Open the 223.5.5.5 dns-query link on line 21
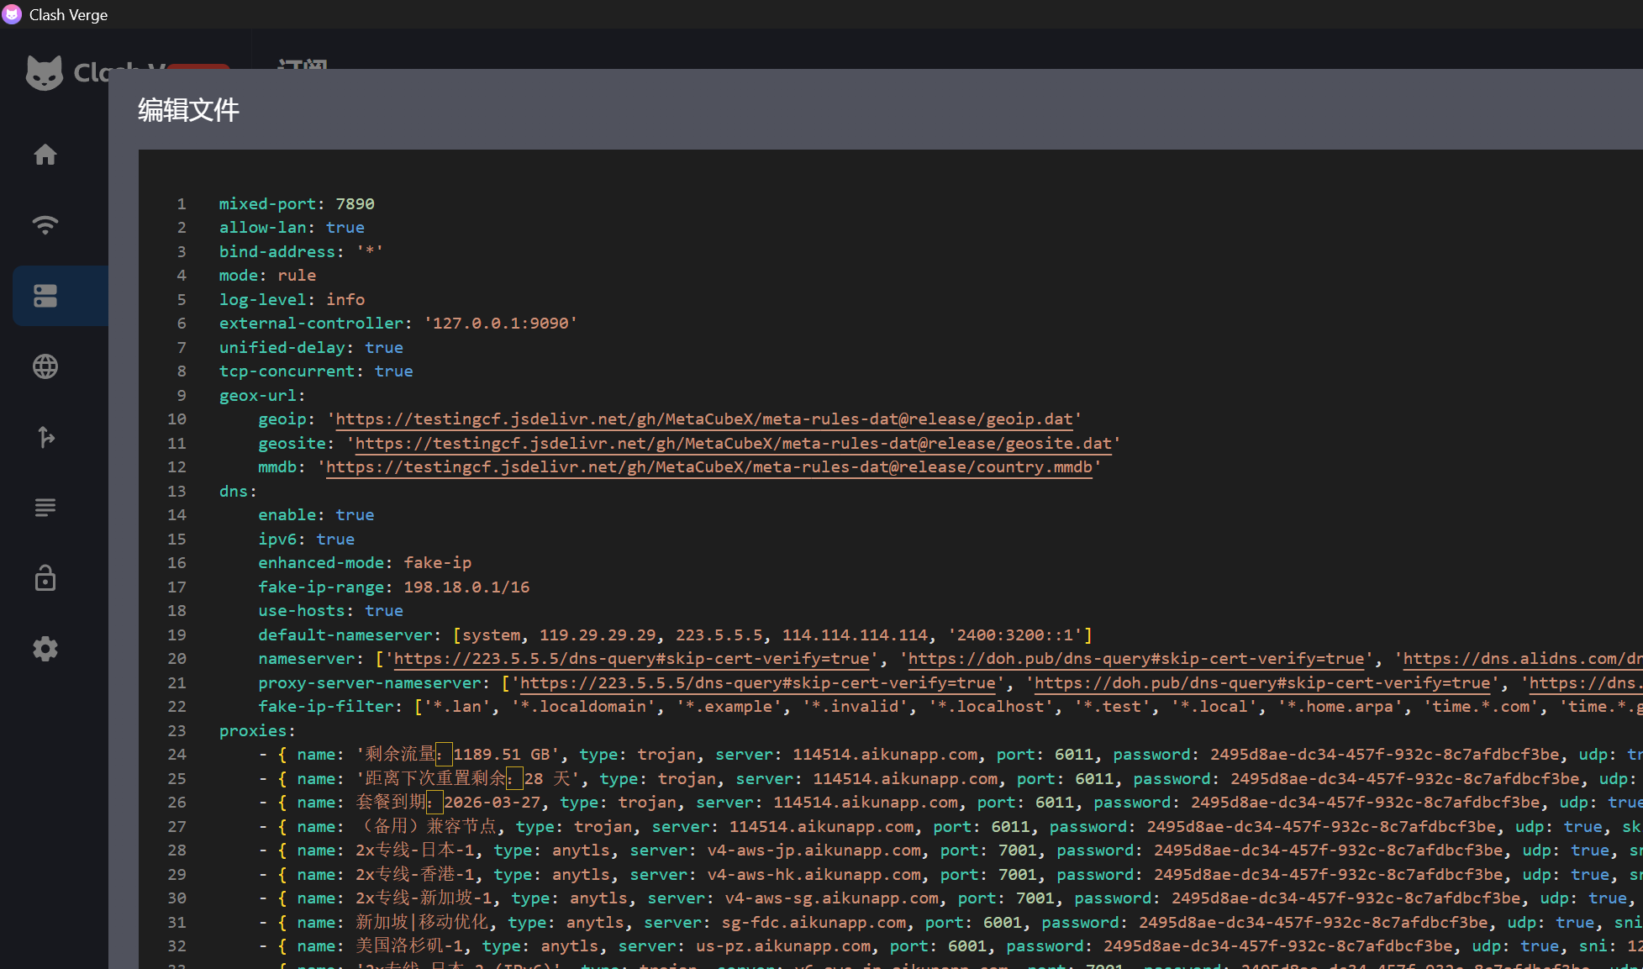This screenshot has height=969, width=1643. point(758,683)
